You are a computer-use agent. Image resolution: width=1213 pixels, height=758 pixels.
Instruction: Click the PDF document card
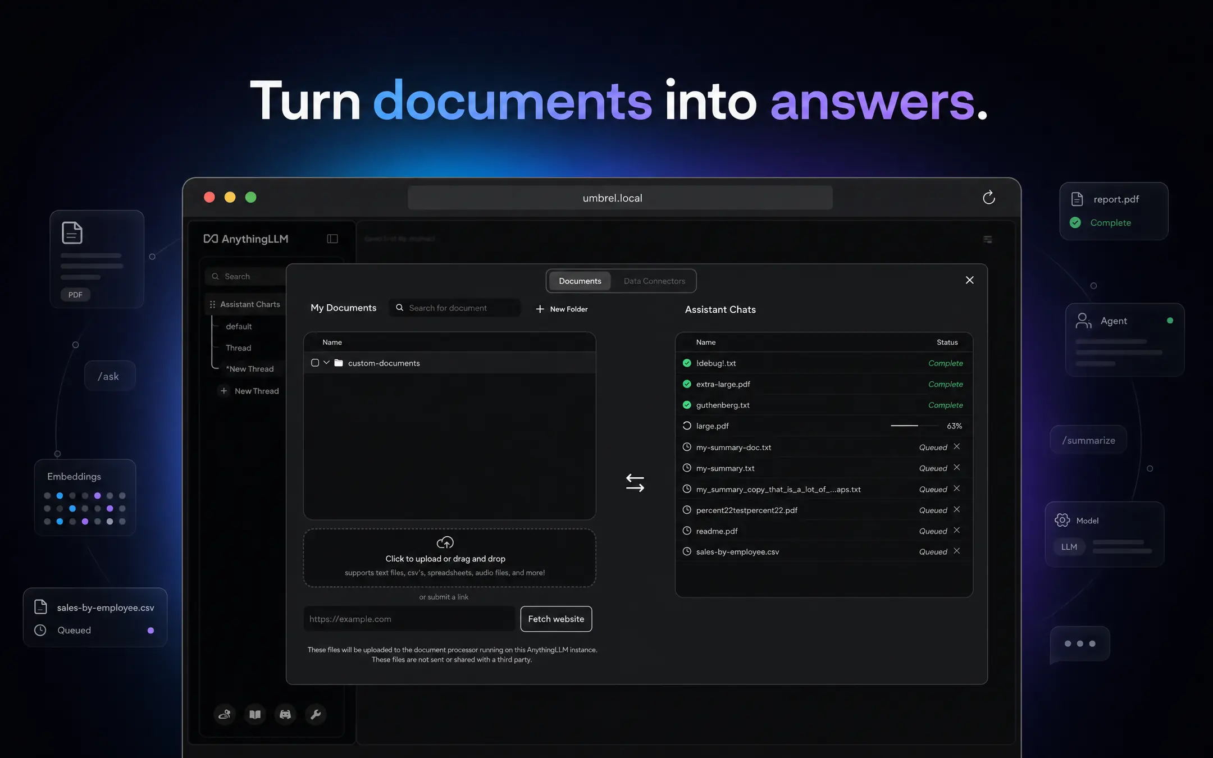97,259
